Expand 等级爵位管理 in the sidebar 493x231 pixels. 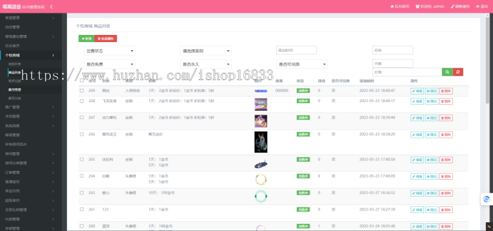pyautogui.click(x=30, y=37)
